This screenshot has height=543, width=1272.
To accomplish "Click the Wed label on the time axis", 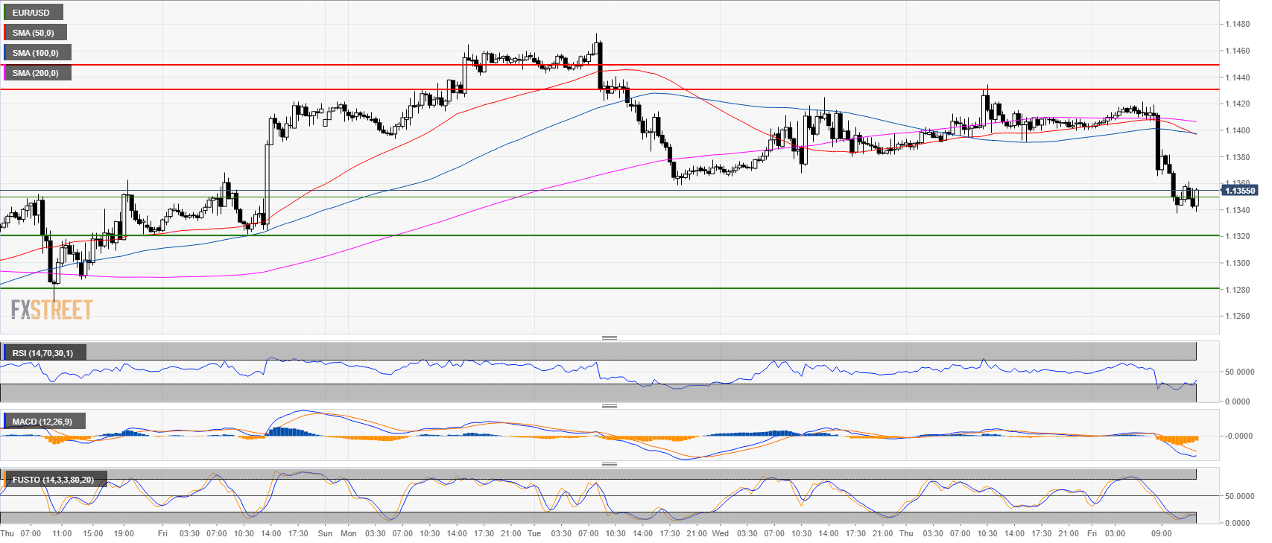I will point(720,533).
